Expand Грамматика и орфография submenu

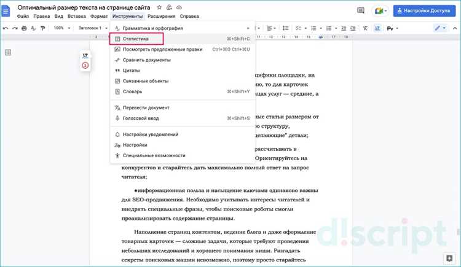click(x=183, y=28)
